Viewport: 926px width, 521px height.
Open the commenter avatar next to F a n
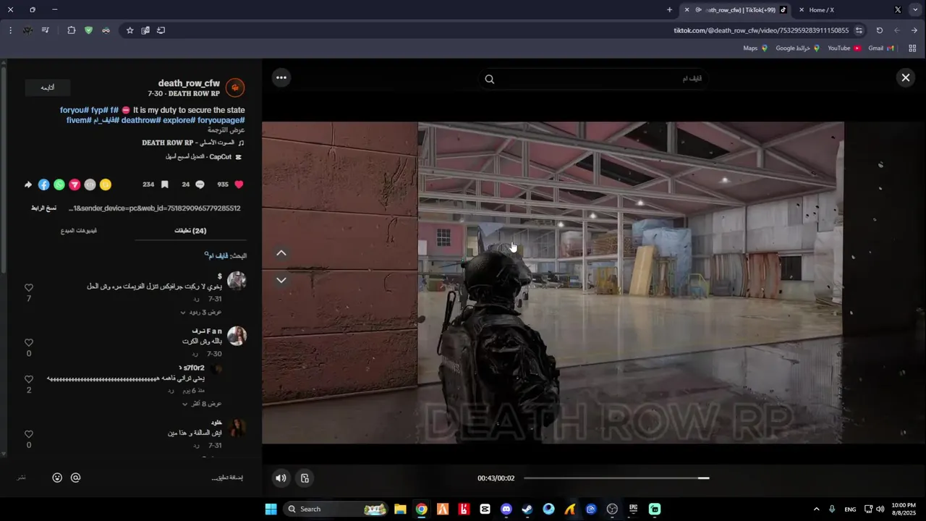tap(237, 336)
